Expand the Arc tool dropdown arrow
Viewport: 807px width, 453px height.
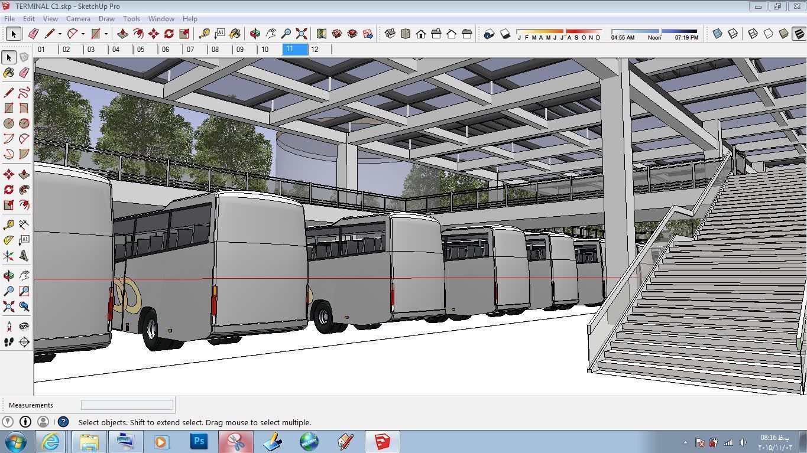point(83,34)
